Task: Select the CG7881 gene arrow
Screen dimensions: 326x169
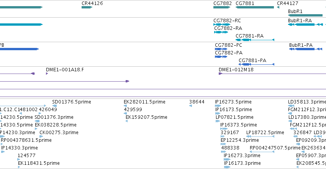Action: click(x=255, y=7)
